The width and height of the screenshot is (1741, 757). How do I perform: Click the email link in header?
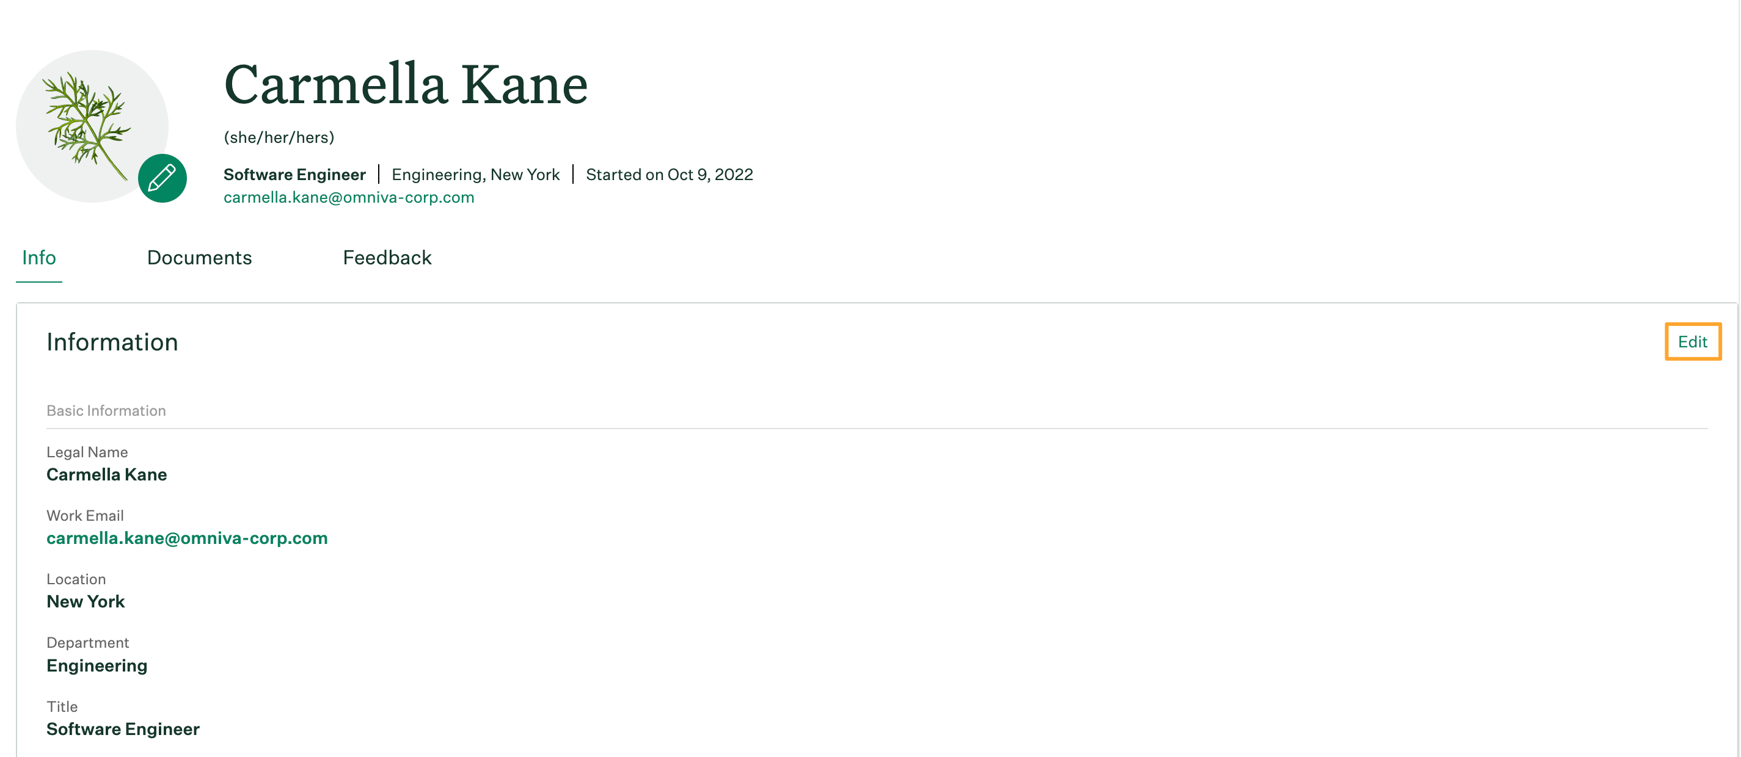(349, 198)
